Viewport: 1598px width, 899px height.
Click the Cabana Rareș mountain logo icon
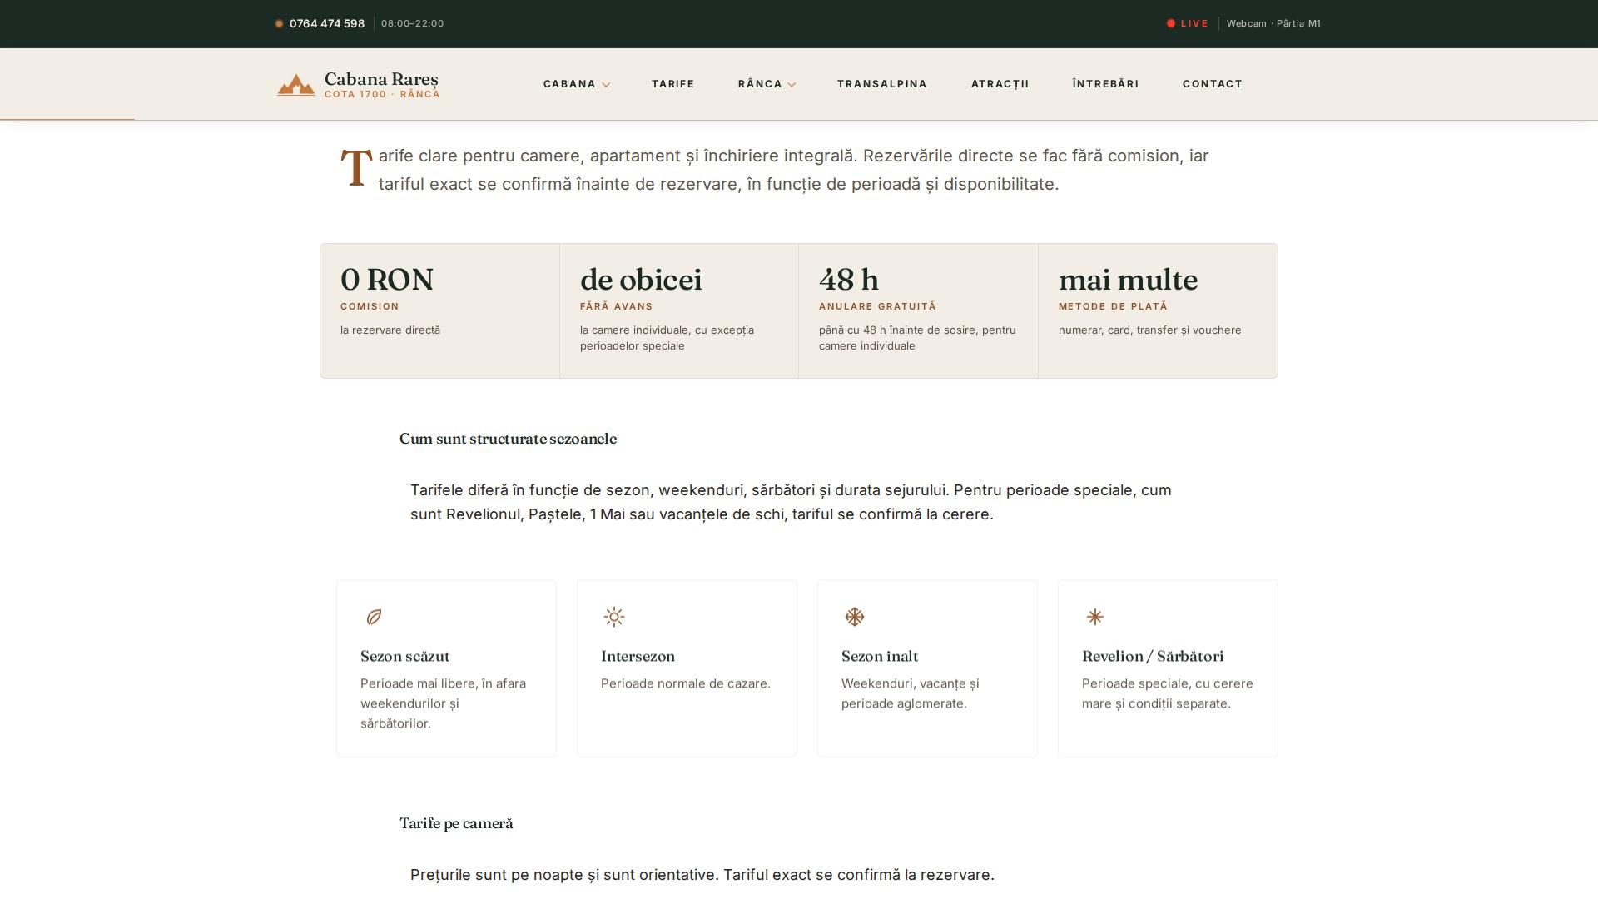coord(295,85)
